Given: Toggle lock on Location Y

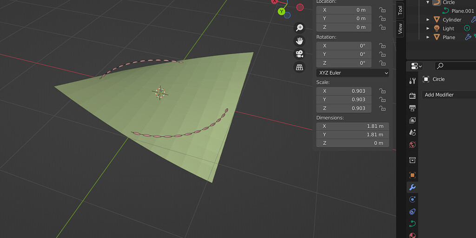Looking at the screenshot, I should tap(382, 19).
